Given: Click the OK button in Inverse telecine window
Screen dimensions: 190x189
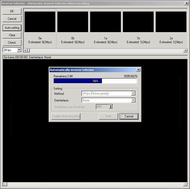Looking at the screenshot, I should point(12,11).
